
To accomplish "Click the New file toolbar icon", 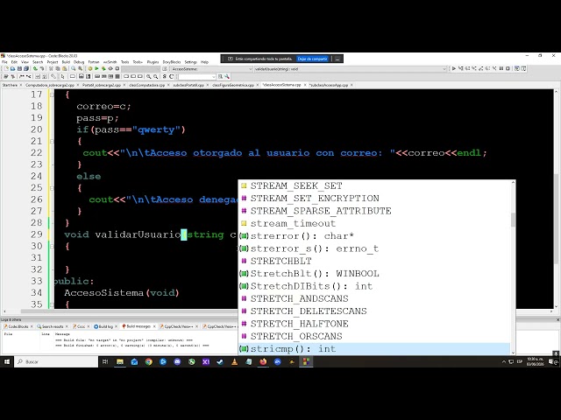I will tap(6, 68).
